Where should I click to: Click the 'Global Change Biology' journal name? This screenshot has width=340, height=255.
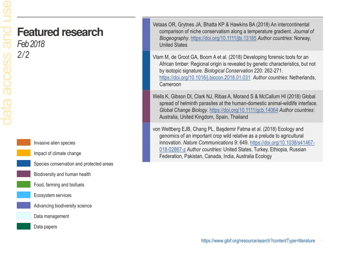coord(183,110)
